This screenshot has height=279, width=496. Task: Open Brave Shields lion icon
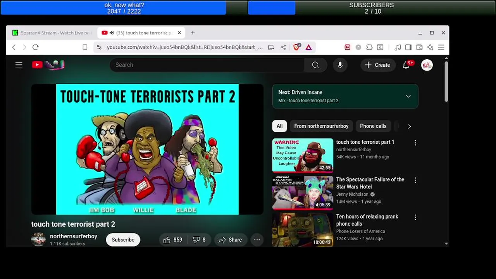pyautogui.click(x=296, y=47)
